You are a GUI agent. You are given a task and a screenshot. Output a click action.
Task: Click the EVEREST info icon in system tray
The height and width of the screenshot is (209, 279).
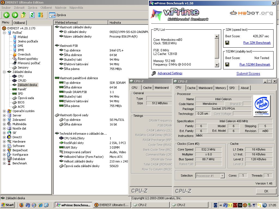click(x=245, y=205)
